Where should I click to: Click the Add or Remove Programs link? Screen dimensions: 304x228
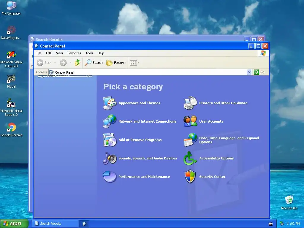140,140
